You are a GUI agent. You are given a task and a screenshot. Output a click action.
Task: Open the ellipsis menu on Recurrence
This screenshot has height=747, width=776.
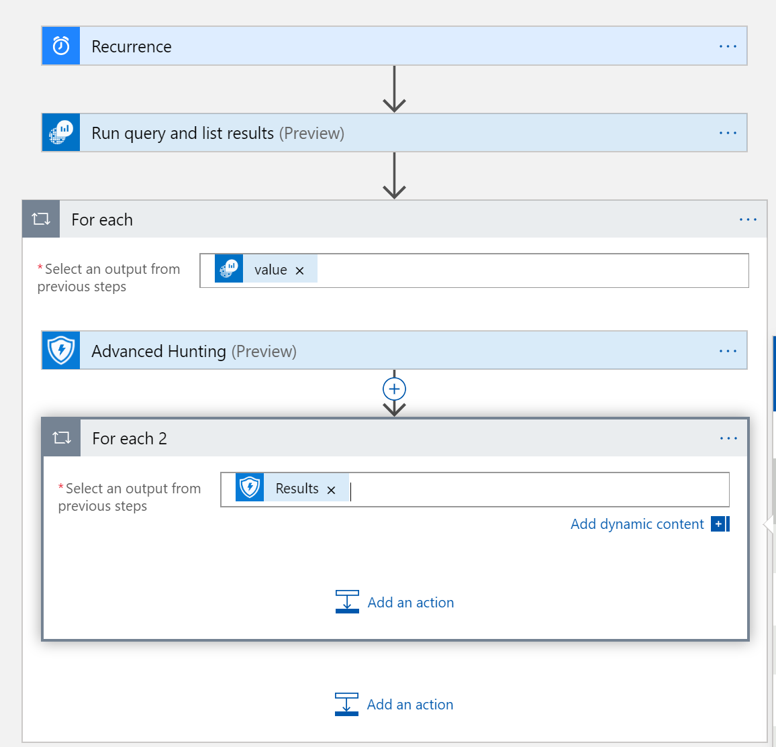tap(728, 46)
